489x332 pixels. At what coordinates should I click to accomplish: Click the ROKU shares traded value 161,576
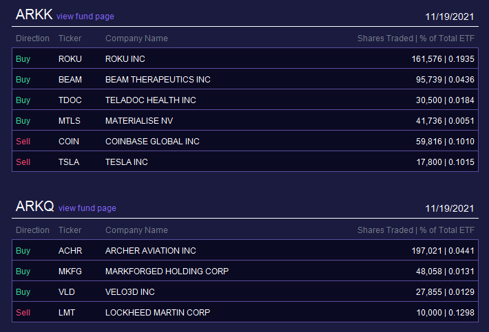click(x=426, y=59)
